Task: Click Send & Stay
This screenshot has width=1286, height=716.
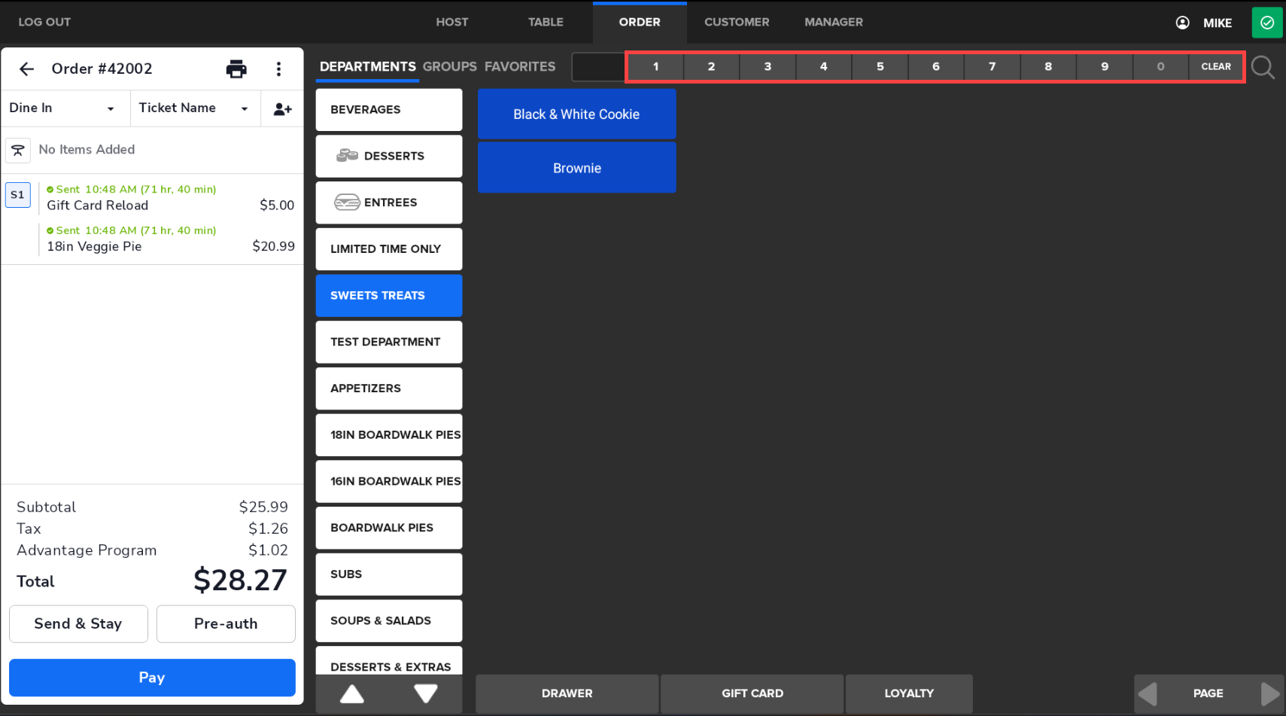Action: (x=78, y=623)
